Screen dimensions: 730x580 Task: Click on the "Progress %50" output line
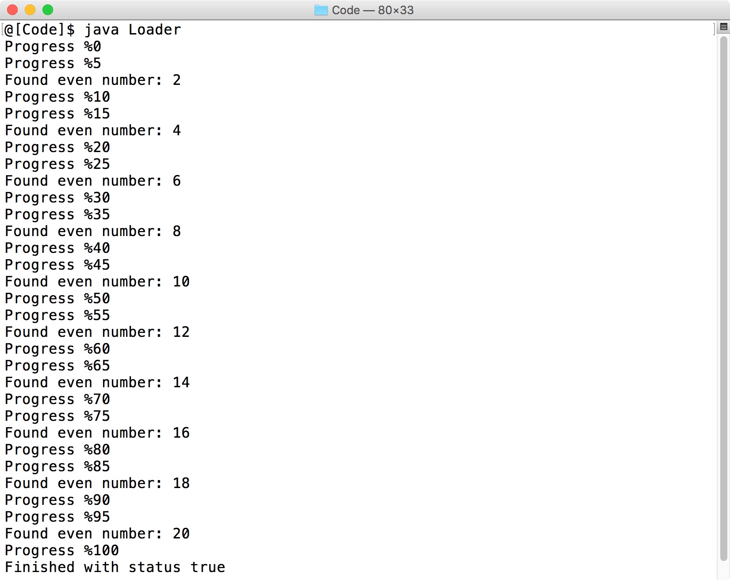58,298
